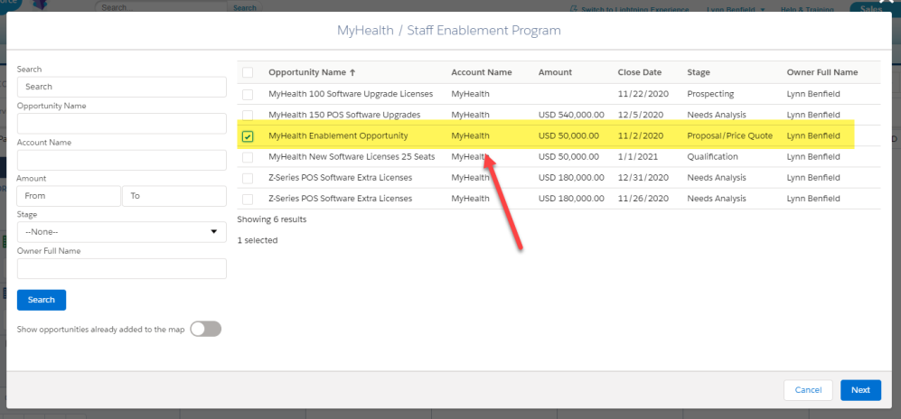Click close date '12/31/2020'

tap(643, 178)
